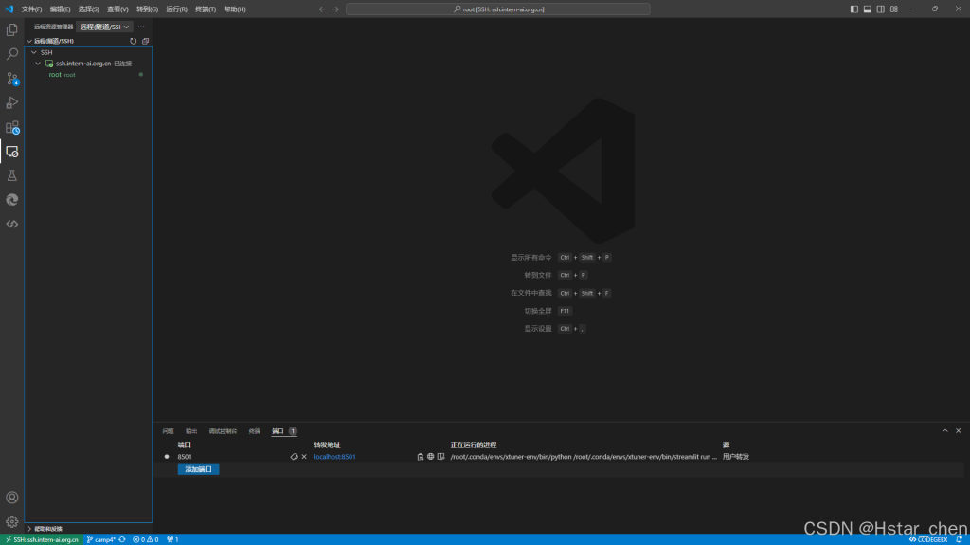Open Source Control view with badge
The height and width of the screenshot is (545, 970).
[x=11, y=79]
